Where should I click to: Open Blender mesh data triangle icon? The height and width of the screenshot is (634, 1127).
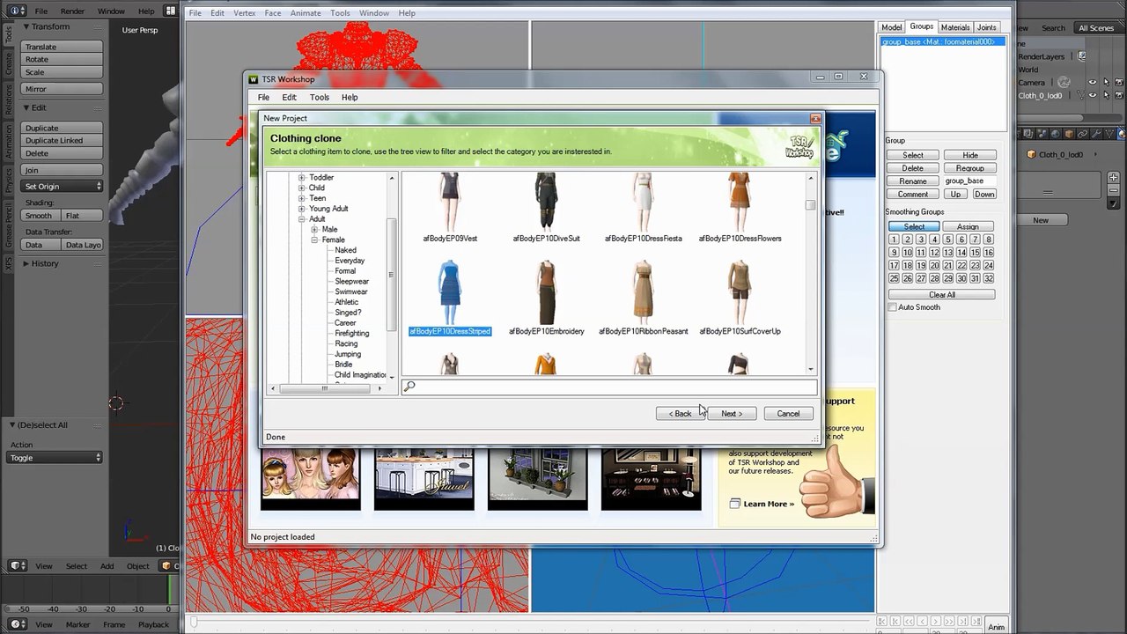(x=1109, y=134)
